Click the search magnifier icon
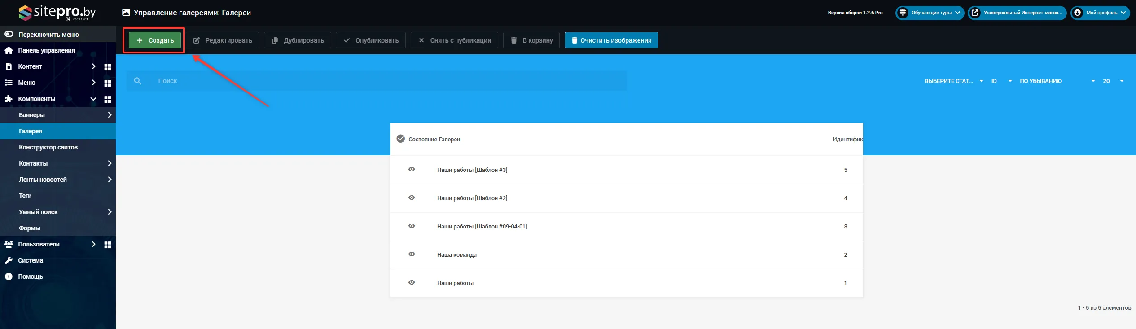 pyautogui.click(x=138, y=81)
